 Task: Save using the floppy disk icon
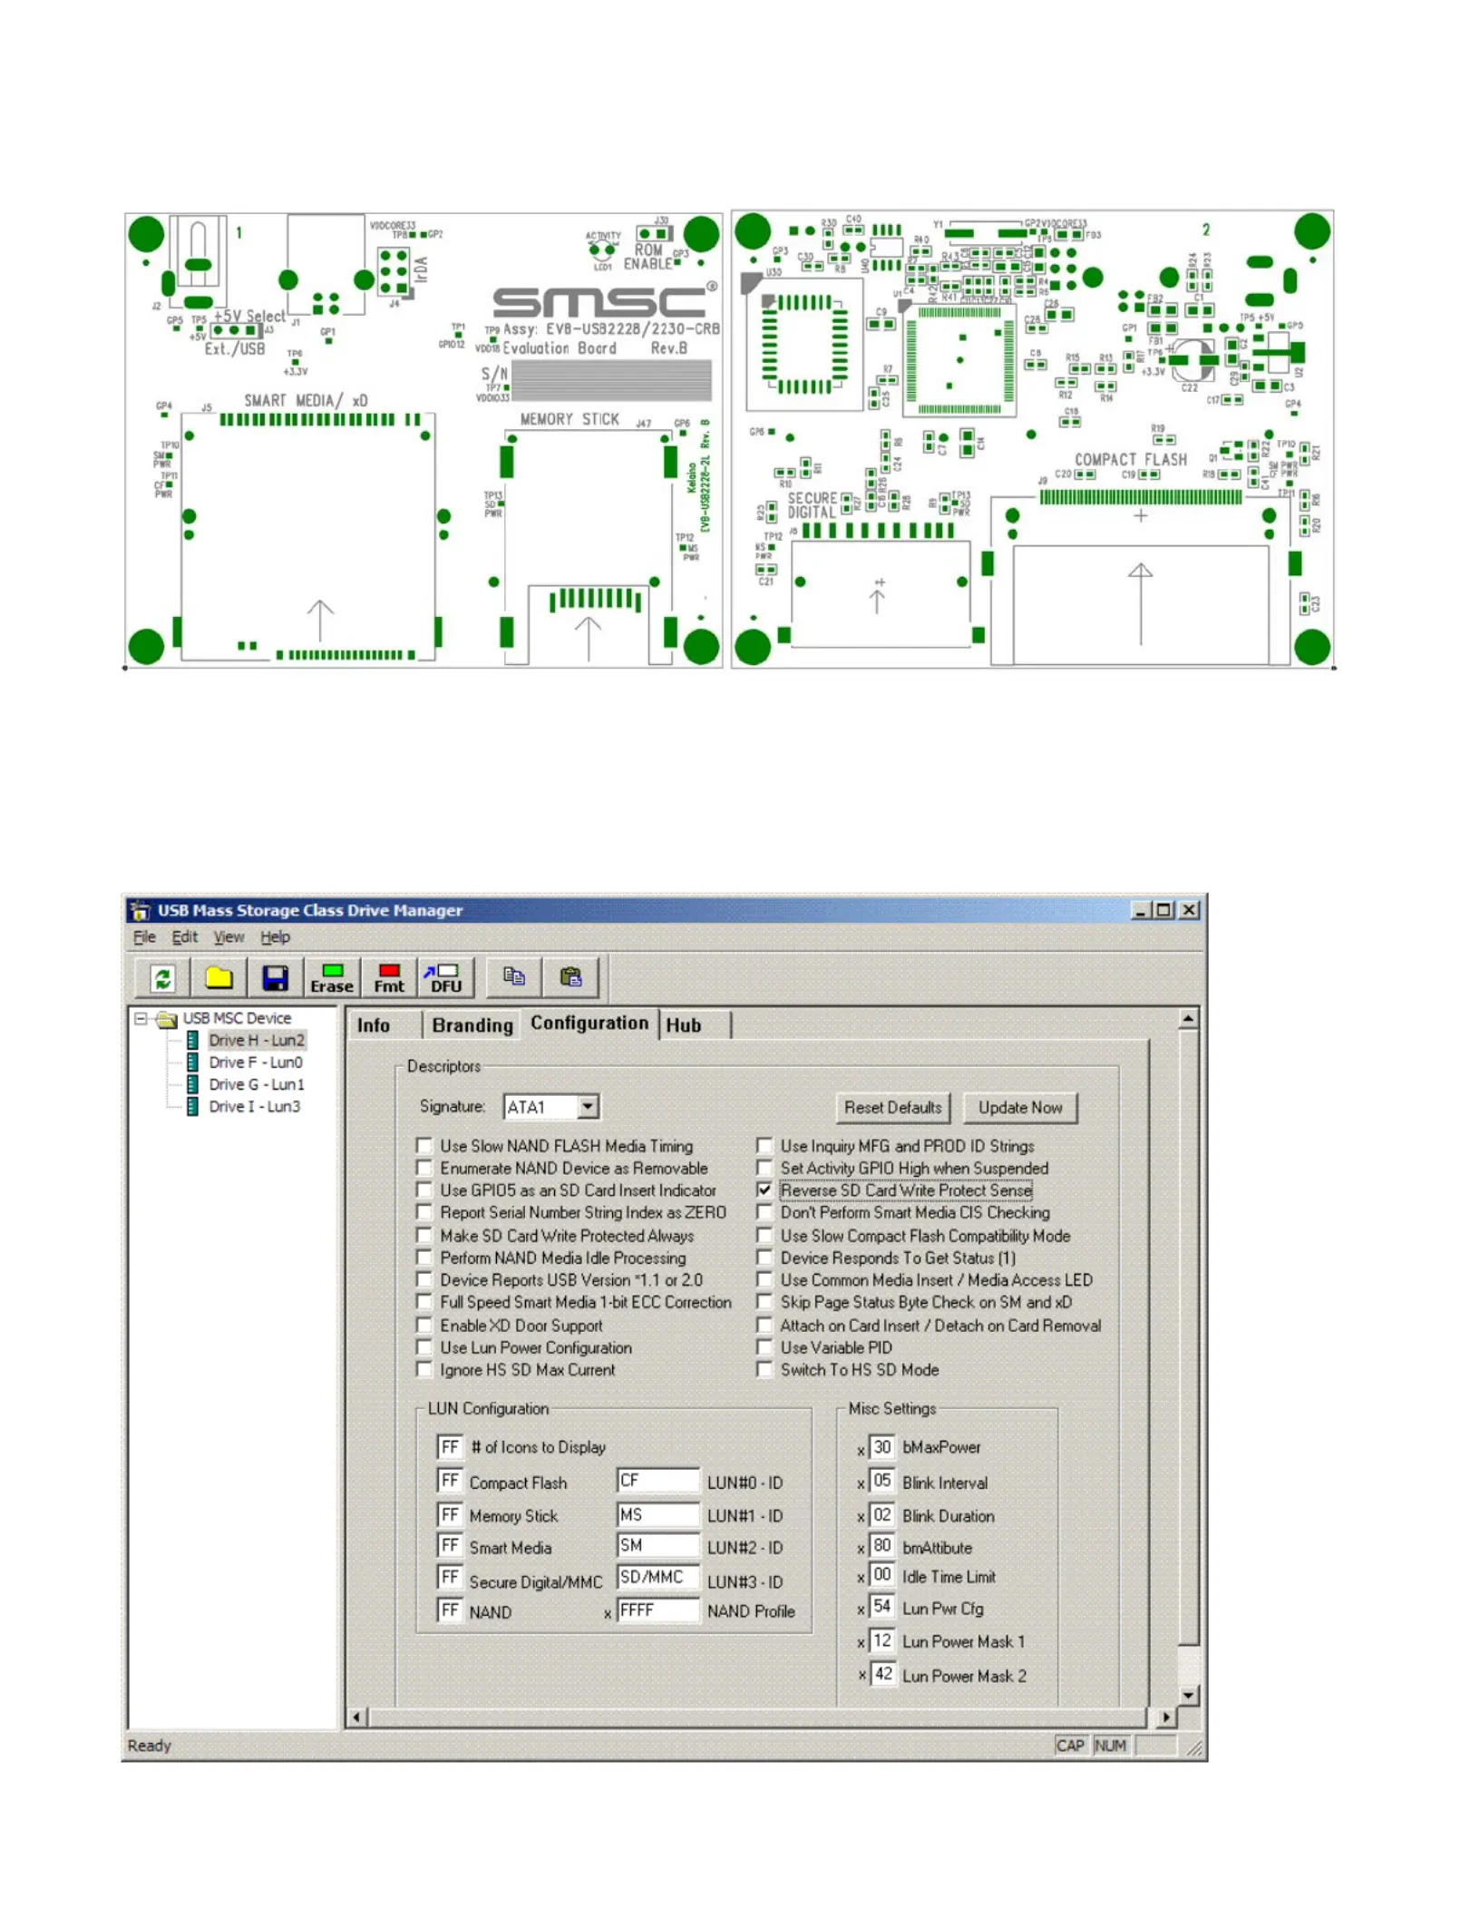tap(275, 978)
